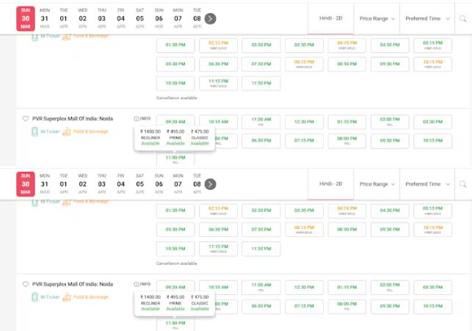Choose PVR Superplex 07:15 PM show, upper panel
The width and height of the screenshot is (472, 331).
click(304, 140)
